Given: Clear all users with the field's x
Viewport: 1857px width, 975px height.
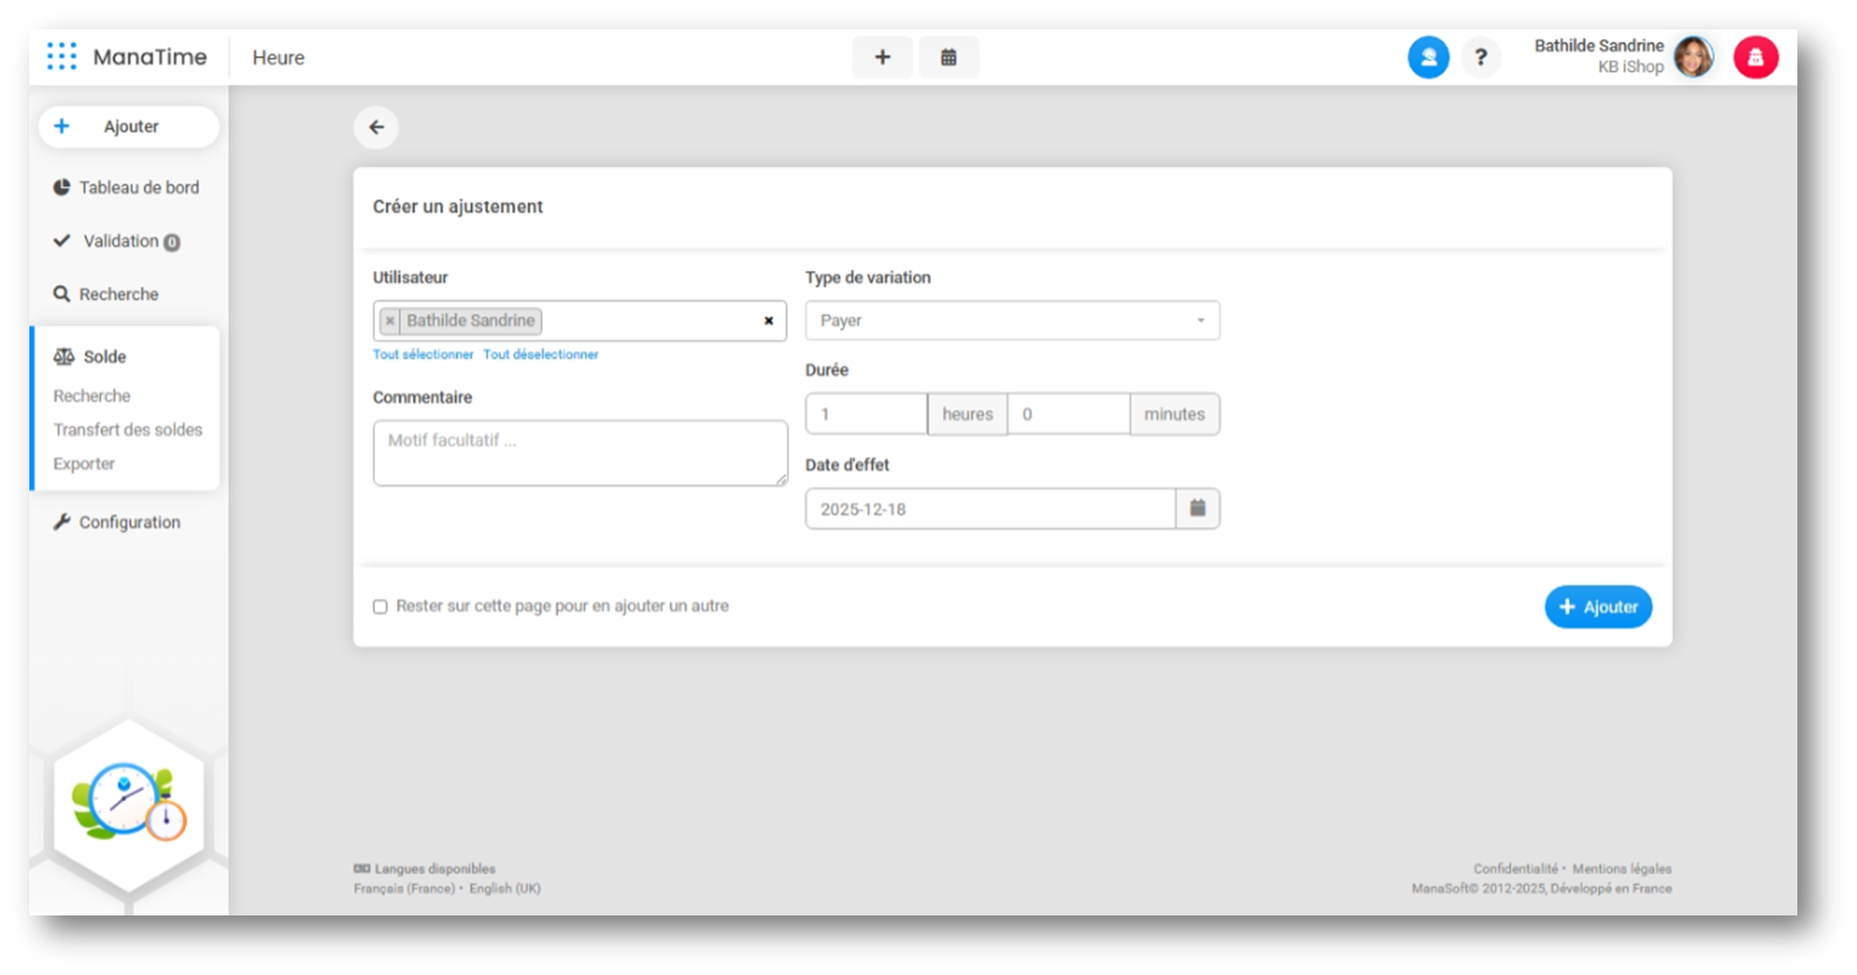Looking at the screenshot, I should [x=768, y=321].
